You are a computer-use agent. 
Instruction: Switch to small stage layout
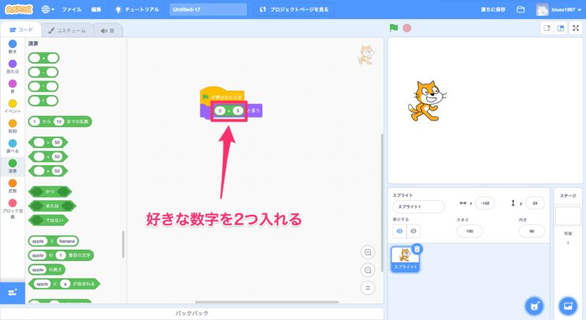pyautogui.click(x=546, y=28)
